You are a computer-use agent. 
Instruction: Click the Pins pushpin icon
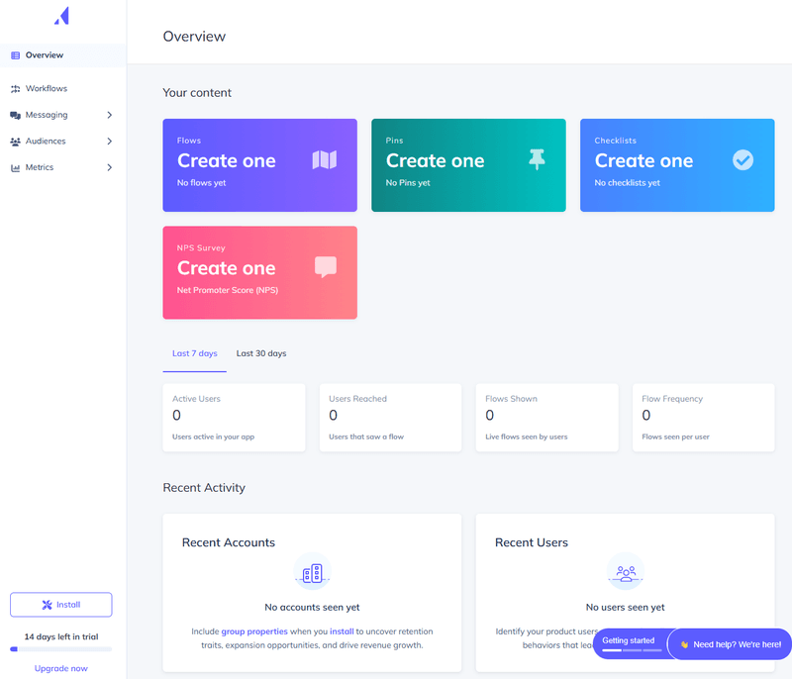[537, 161]
